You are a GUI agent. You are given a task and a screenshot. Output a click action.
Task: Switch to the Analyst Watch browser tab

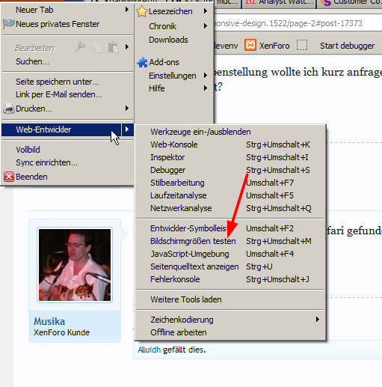(279, 3)
